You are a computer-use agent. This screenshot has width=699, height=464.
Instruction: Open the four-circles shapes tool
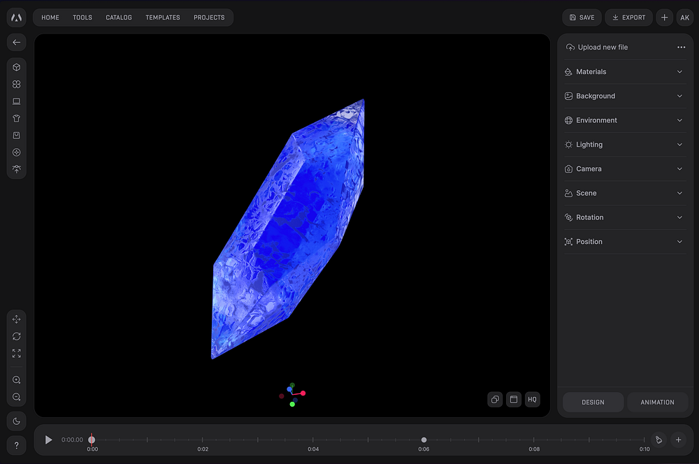17,85
